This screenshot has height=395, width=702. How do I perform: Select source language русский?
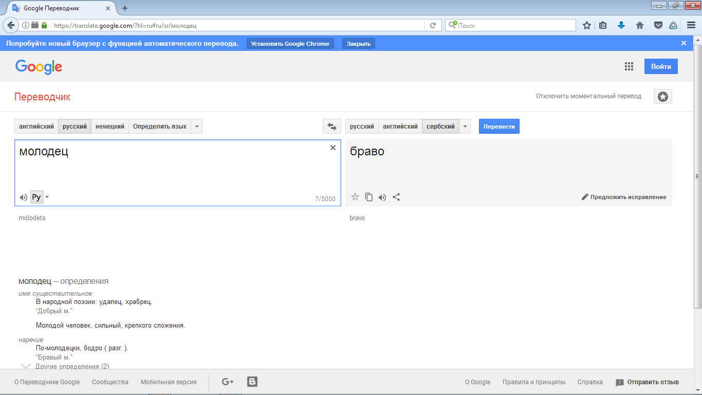[x=75, y=127]
